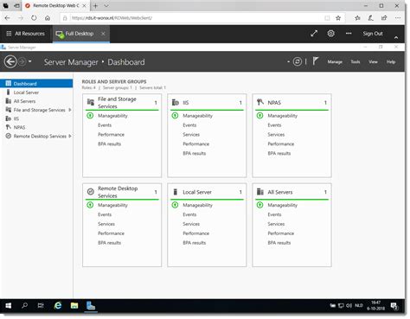Click the NPAS sidebar icon
410x319 pixels.
point(9,127)
